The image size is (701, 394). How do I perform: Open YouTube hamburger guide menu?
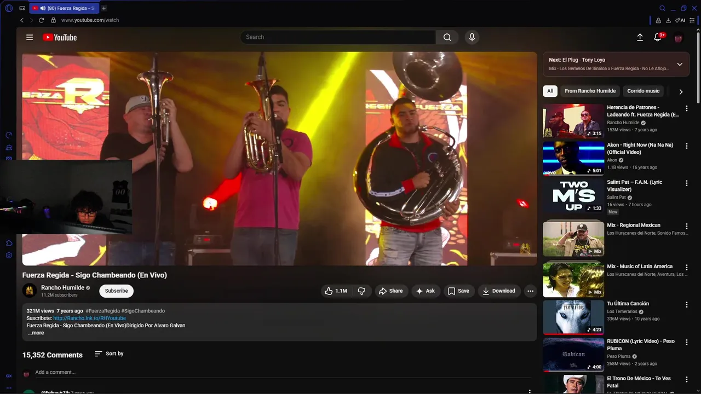(30, 37)
